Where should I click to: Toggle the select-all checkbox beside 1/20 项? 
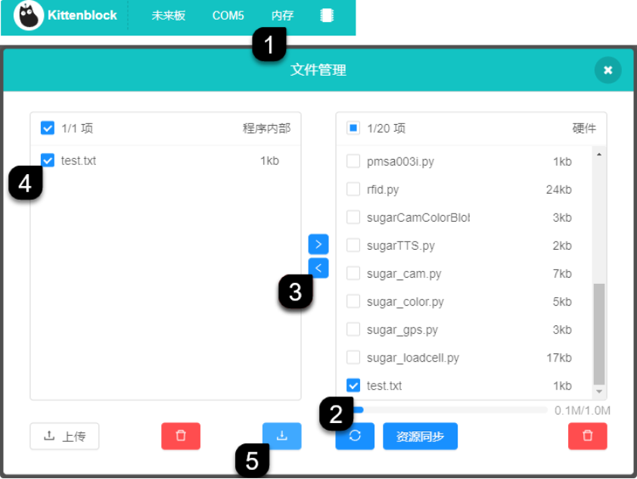353,128
